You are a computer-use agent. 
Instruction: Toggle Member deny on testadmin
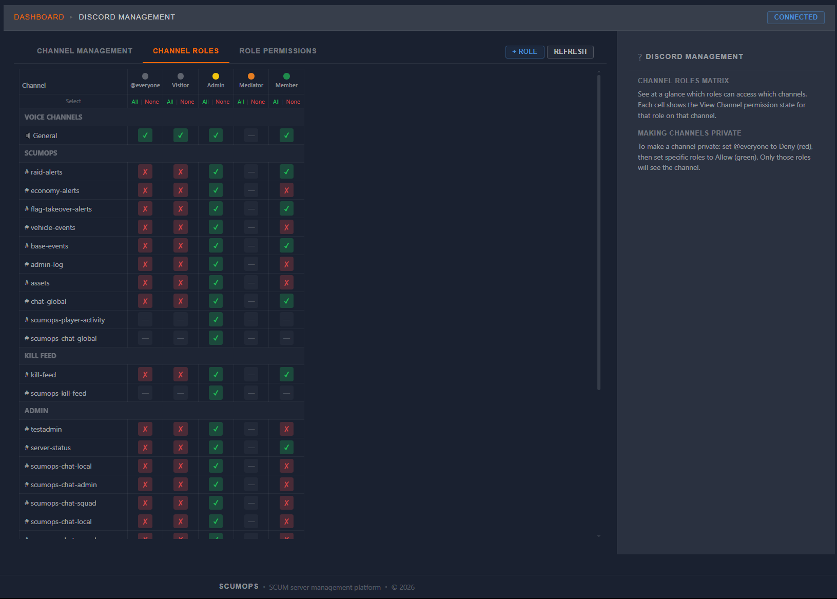286,429
